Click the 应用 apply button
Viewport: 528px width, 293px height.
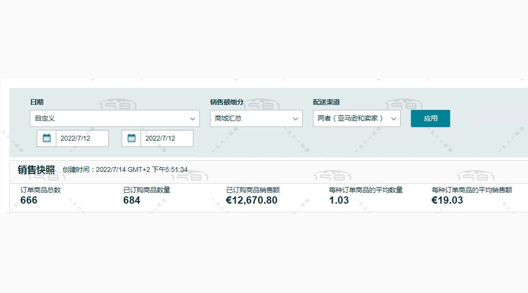[x=430, y=118]
